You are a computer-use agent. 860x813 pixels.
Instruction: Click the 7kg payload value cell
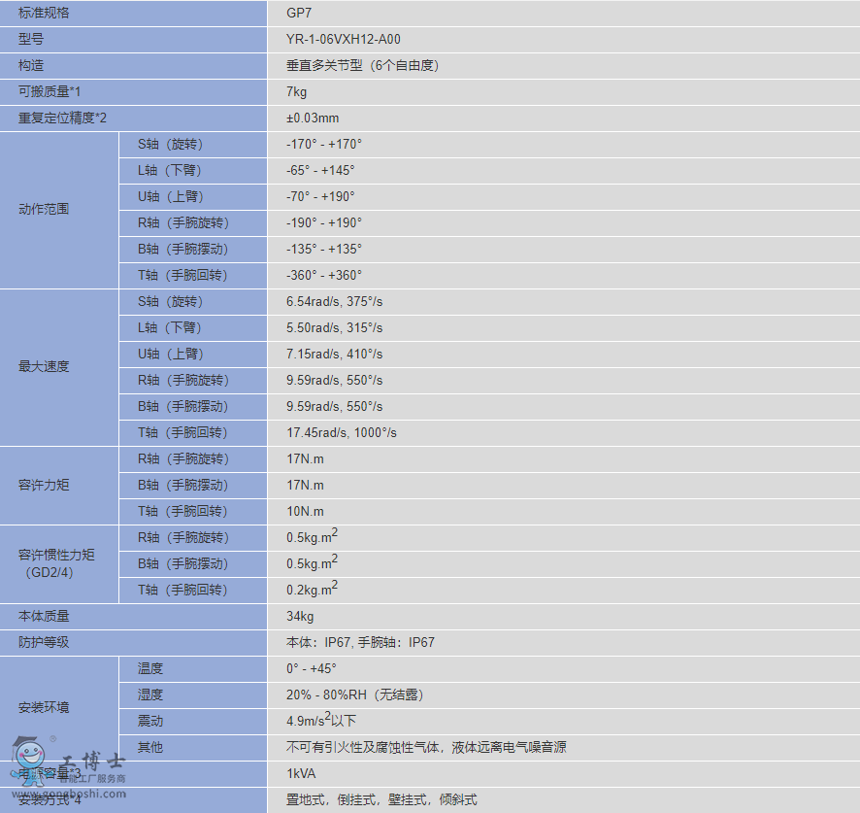pos(297,92)
